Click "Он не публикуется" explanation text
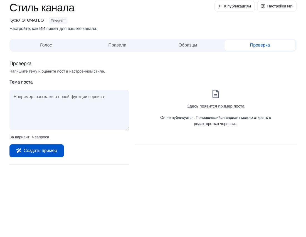306x237 pixels. (x=216, y=121)
